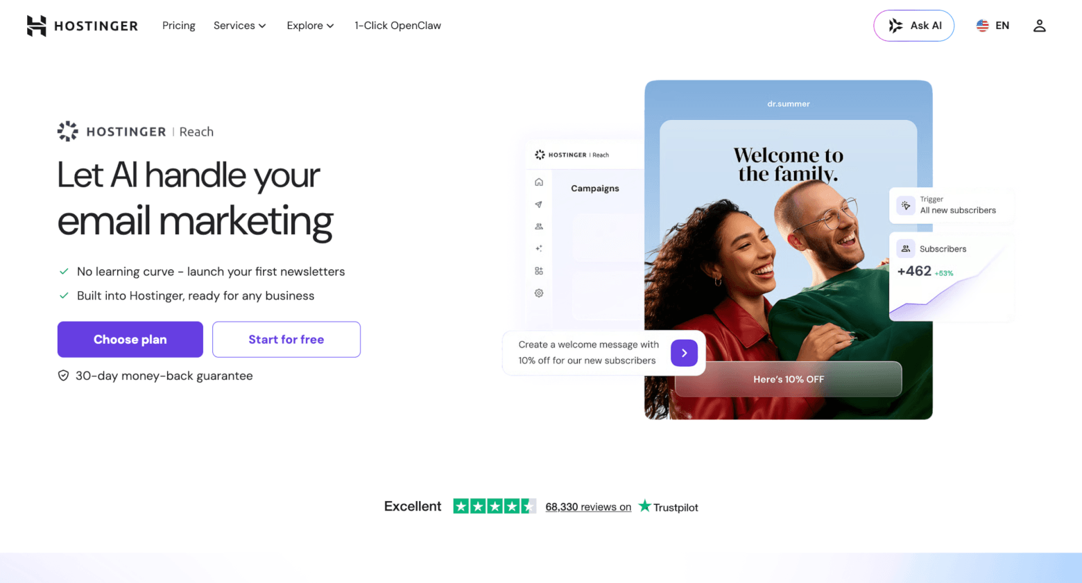Viewport: 1082px width, 583px height.
Task: Click the shield money-back guarantee icon
Action: [63, 376]
